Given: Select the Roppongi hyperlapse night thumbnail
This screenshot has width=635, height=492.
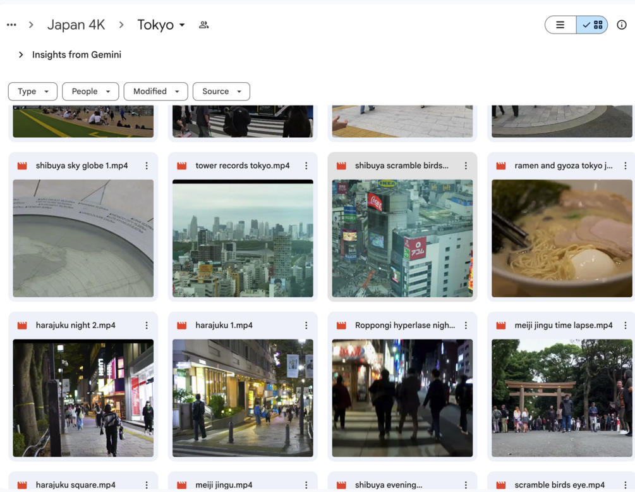Looking at the screenshot, I should (402, 398).
